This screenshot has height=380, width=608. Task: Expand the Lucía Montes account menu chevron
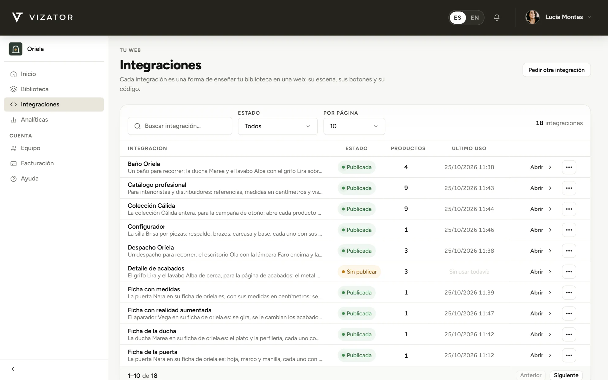click(x=589, y=17)
